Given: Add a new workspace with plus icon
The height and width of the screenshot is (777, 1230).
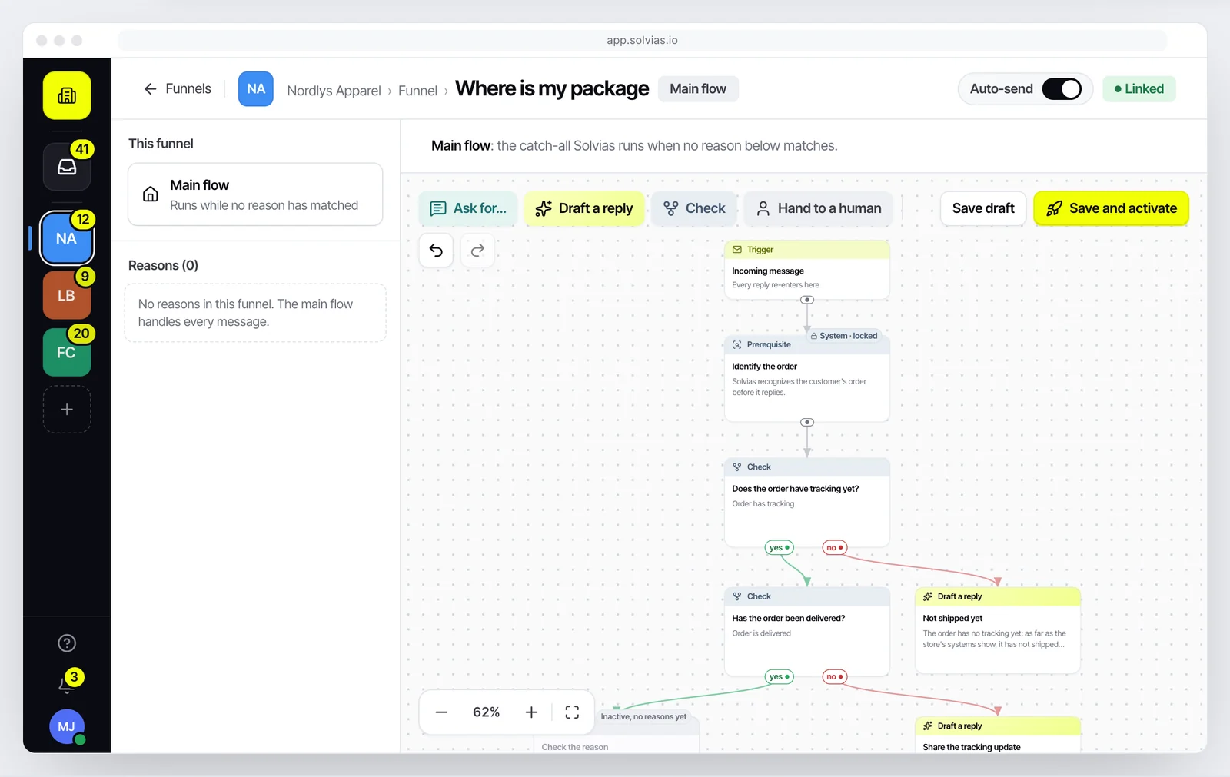Looking at the screenshot, I should click(x=67, y=410).
